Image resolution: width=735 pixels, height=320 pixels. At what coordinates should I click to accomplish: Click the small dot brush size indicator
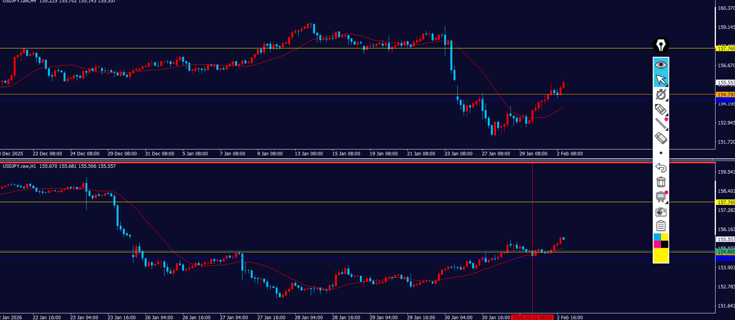point(661,153)
